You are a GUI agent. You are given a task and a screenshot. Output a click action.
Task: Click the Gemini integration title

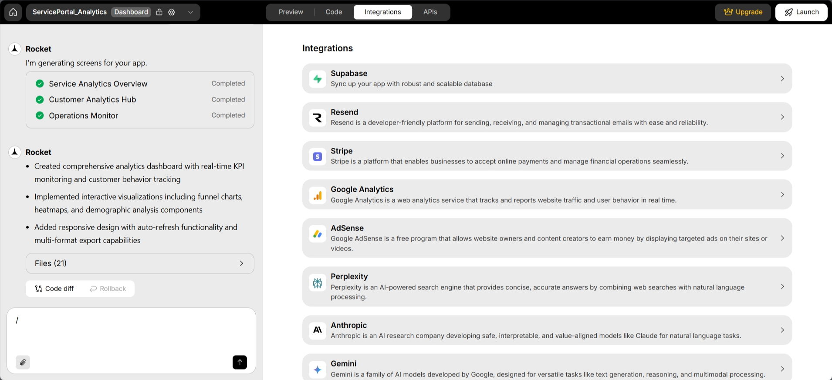(x=343, y=364)
